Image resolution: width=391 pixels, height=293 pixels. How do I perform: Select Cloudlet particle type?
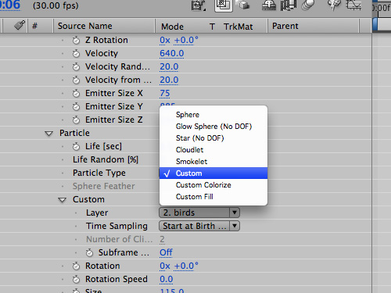click(213, 150)
